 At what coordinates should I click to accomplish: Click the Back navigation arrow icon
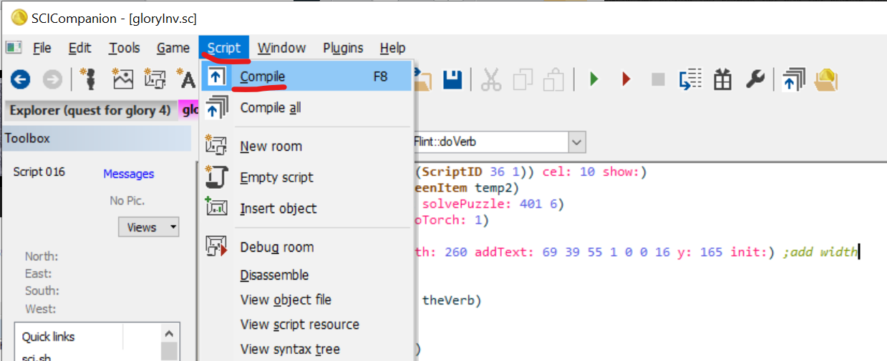[x=20, y=79]
